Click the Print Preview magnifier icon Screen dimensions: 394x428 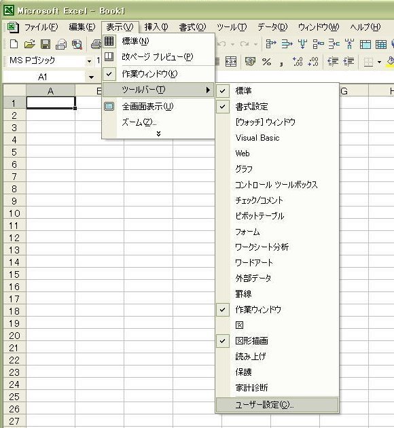click(77, 44)
